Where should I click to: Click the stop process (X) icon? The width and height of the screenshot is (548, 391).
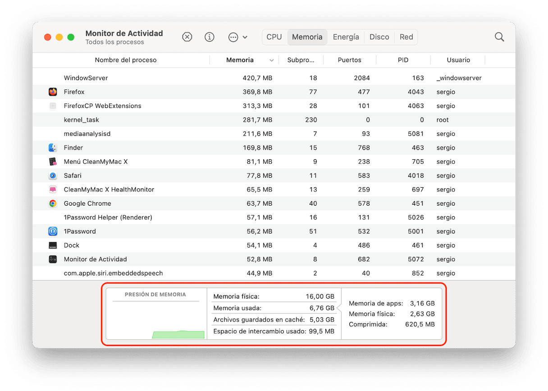coord(187,37)
